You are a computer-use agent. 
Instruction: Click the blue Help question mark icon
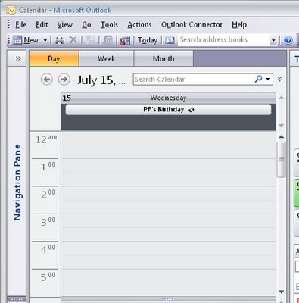click(288, 40)
